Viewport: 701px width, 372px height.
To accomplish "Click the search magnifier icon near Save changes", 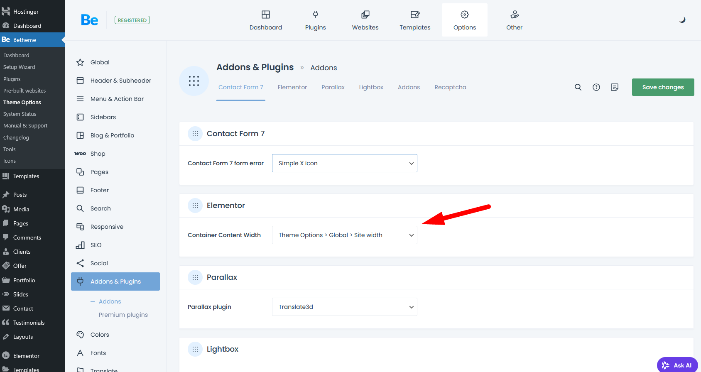I will click(x=578, y=87).
